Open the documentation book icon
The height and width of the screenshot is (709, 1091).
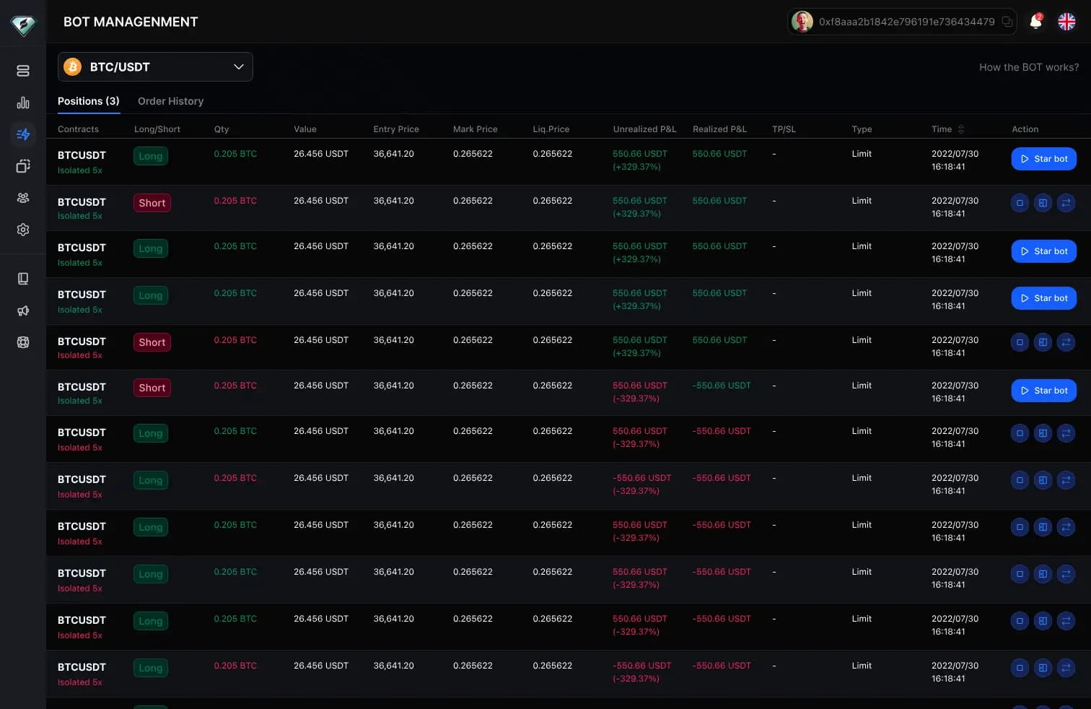(x=23, y=279)
